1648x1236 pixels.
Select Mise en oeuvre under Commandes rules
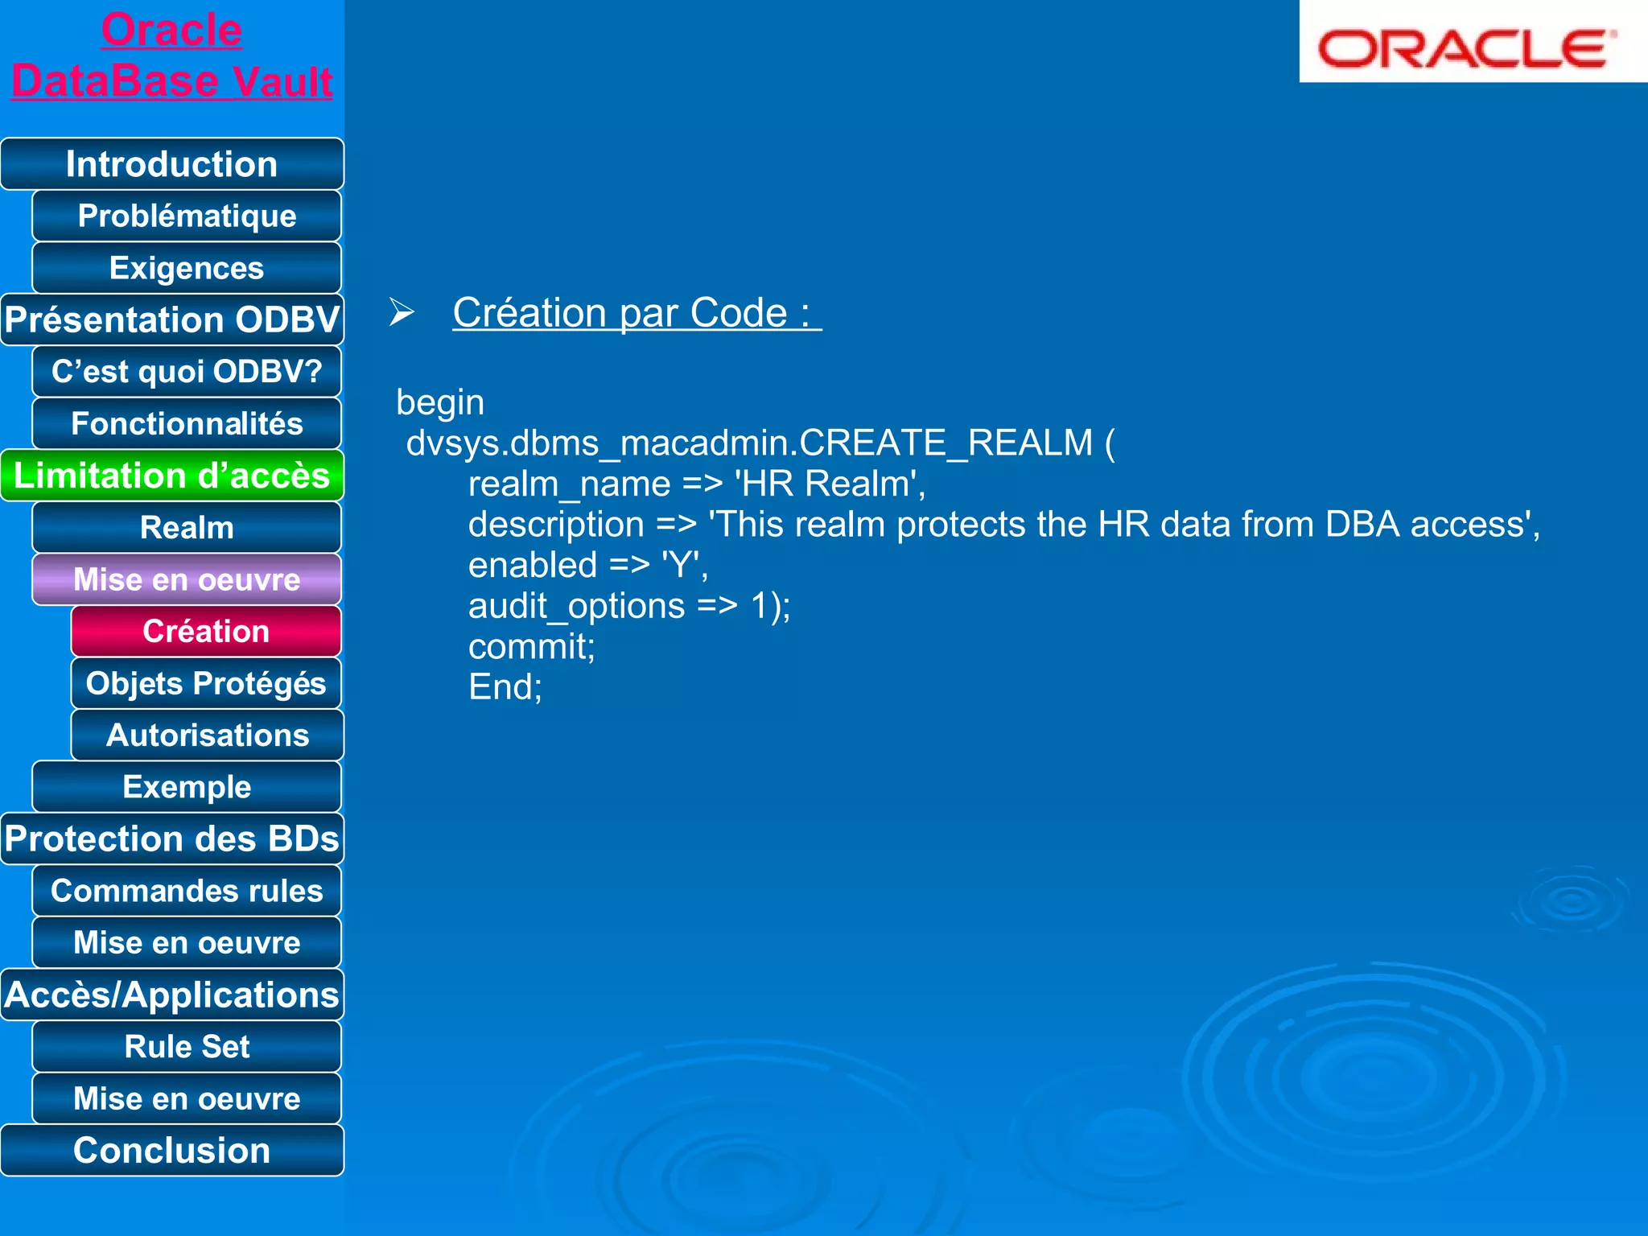coord(187,942)
